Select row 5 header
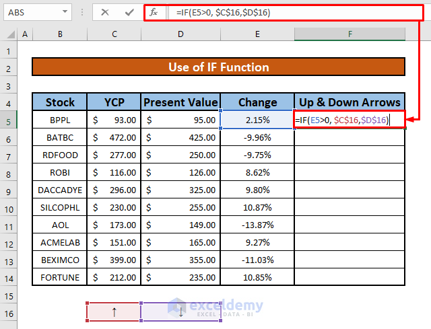431x329 pixels. 9,120
